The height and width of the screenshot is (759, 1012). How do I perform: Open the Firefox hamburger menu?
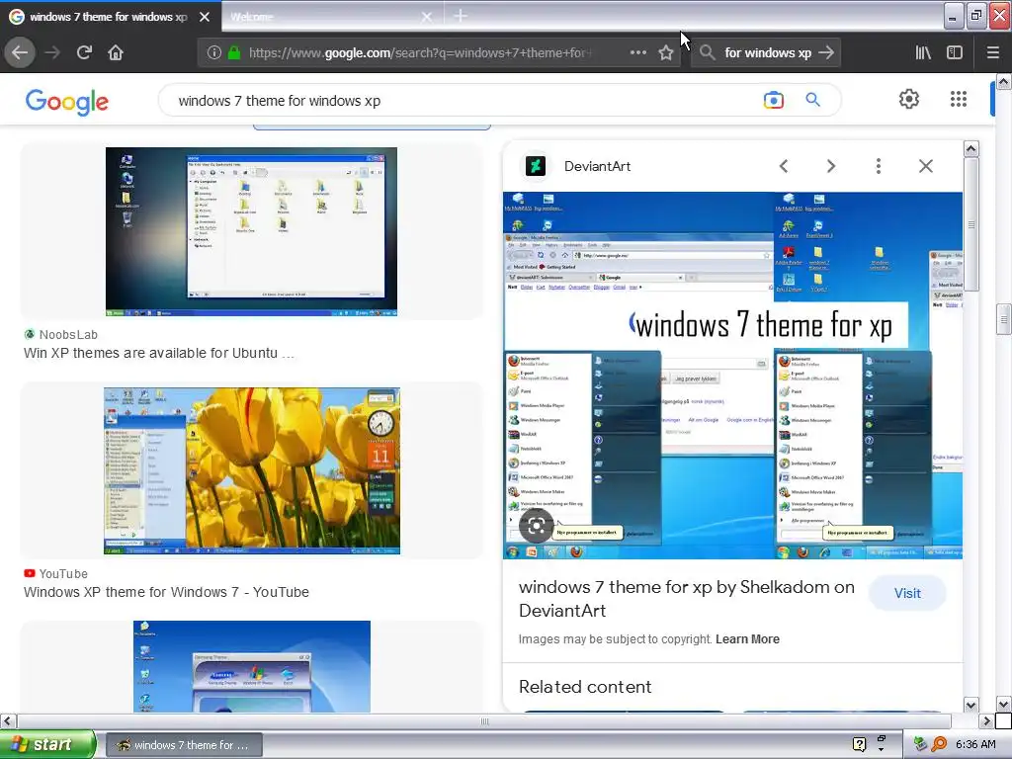pos(993,52)
